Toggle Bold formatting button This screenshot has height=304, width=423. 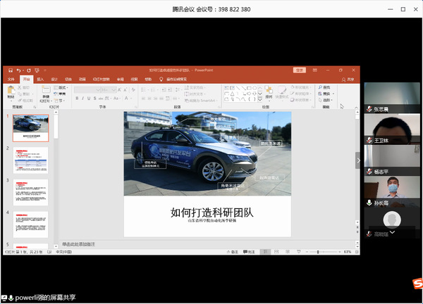77,99
